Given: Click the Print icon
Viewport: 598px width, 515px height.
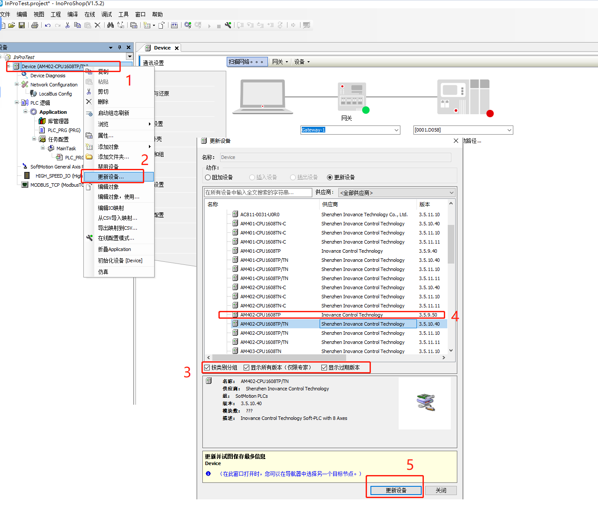Looking at the screenshot, I should pyautogui.click(x=34, y=25).
